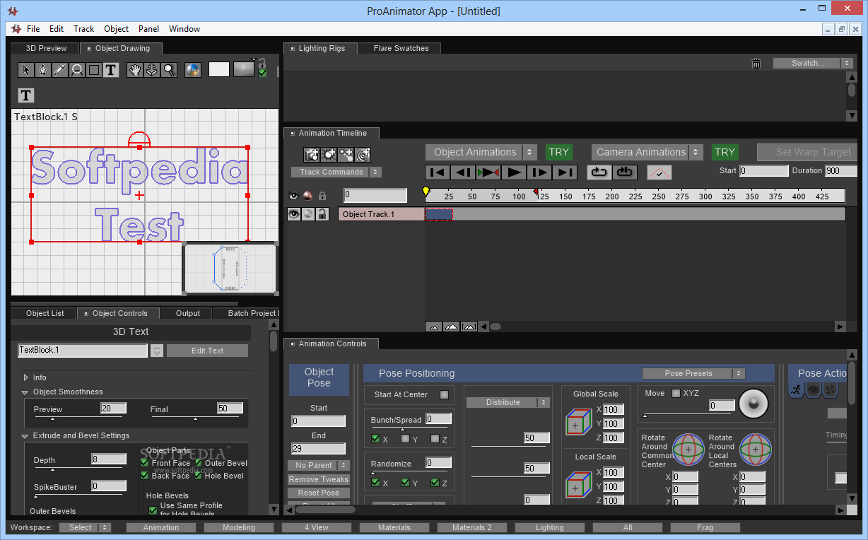Open Pose Presets dropdown

tap(693, 373)
